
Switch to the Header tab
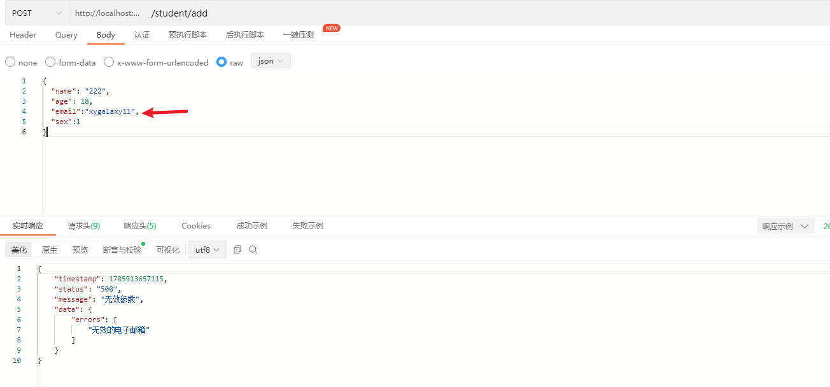click(23, 35)
